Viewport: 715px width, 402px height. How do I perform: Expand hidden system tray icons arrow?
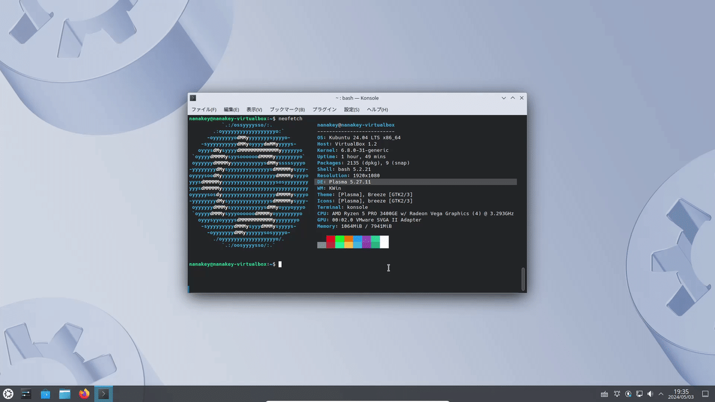661,394
